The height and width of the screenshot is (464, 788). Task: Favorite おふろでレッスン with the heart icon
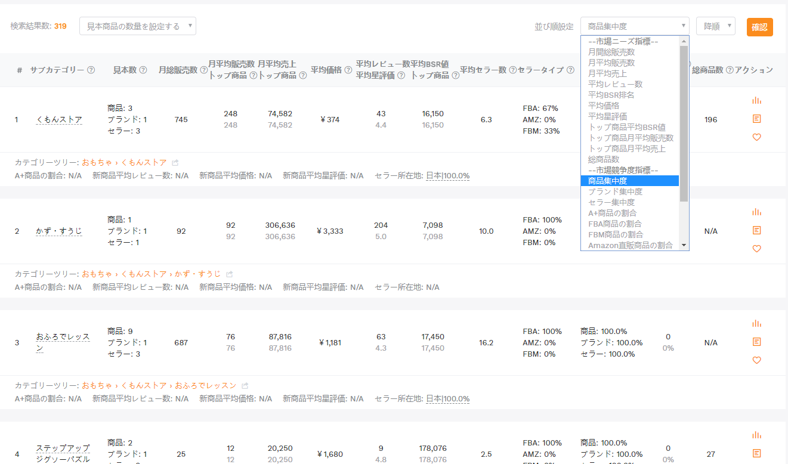coord(757,360)
